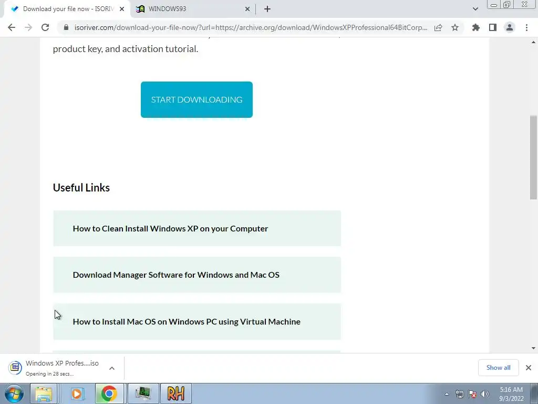The width and height of the screenshot is (538, 404).
Task: Click the scrollbar down arrow
Action: tap(533, 348)
